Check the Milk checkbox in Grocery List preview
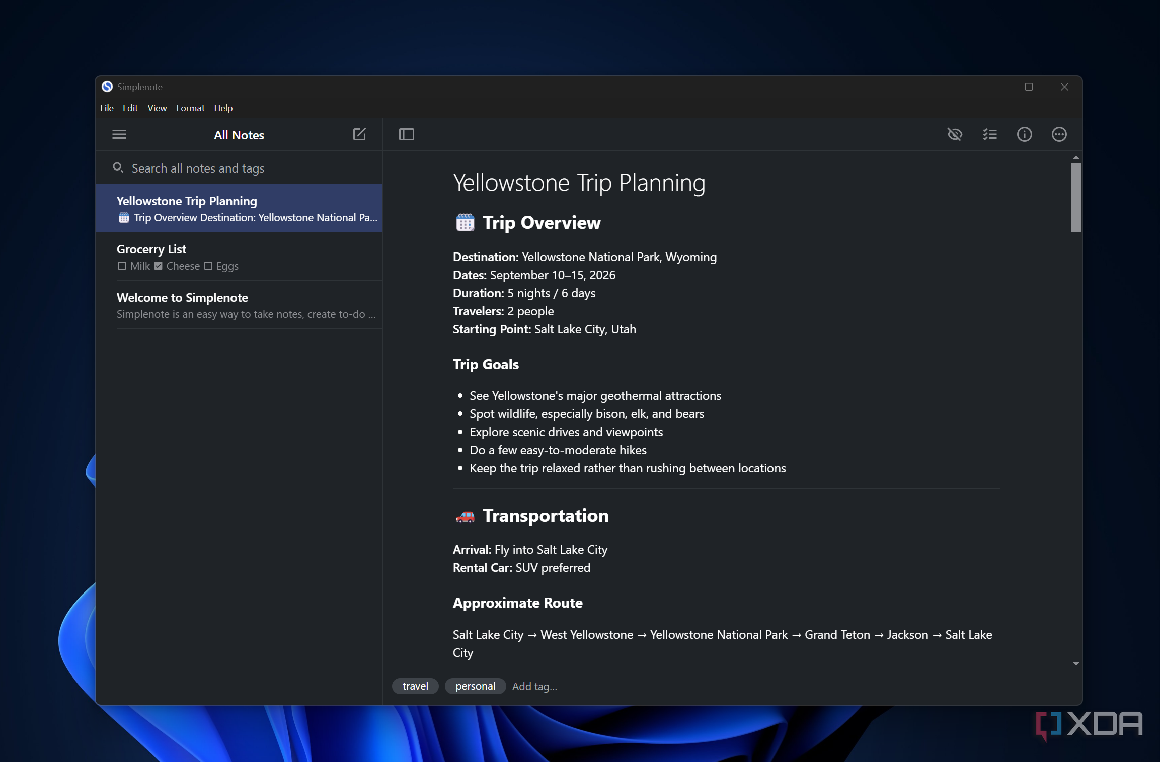Viewport: 1160px width, 762px height. click(122, 266)
